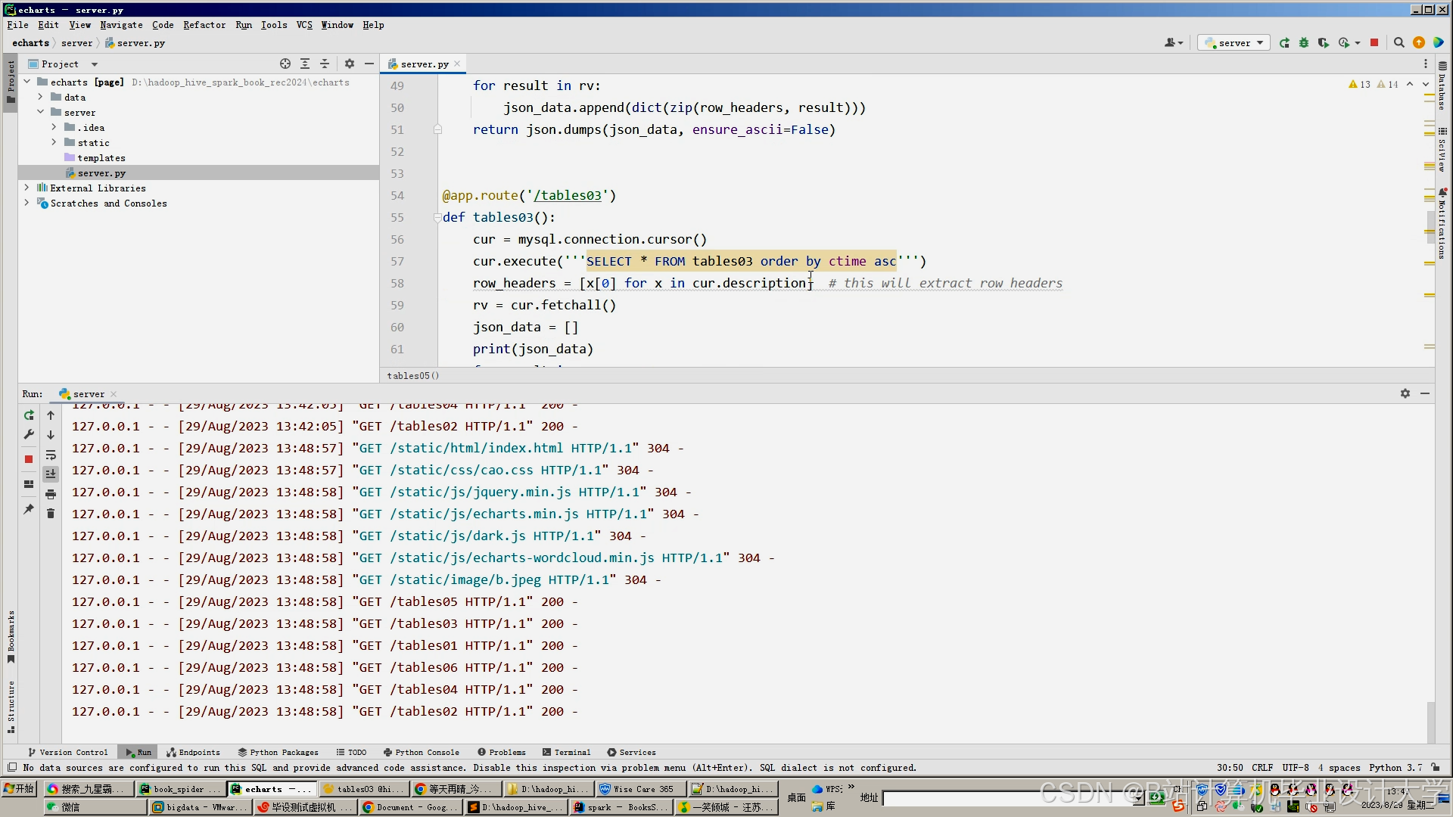The width and height of the screenshot is (1453, 817).
Task: Expand External Libraries node
Action: 27,188
